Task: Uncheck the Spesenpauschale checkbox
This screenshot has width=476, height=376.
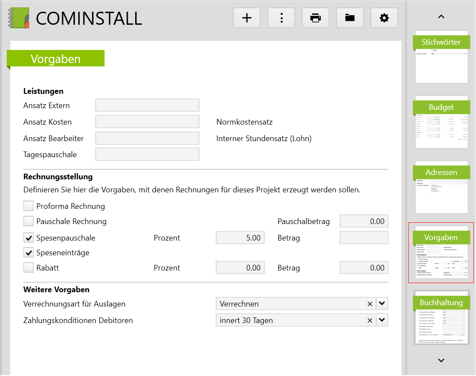Action: point(29,238)
